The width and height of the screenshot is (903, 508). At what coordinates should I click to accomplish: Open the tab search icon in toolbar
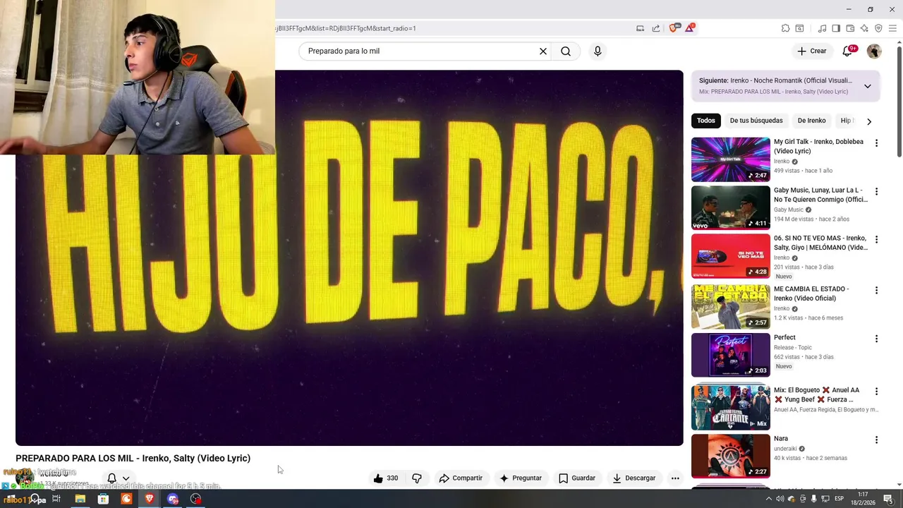(x=799, y=28)
